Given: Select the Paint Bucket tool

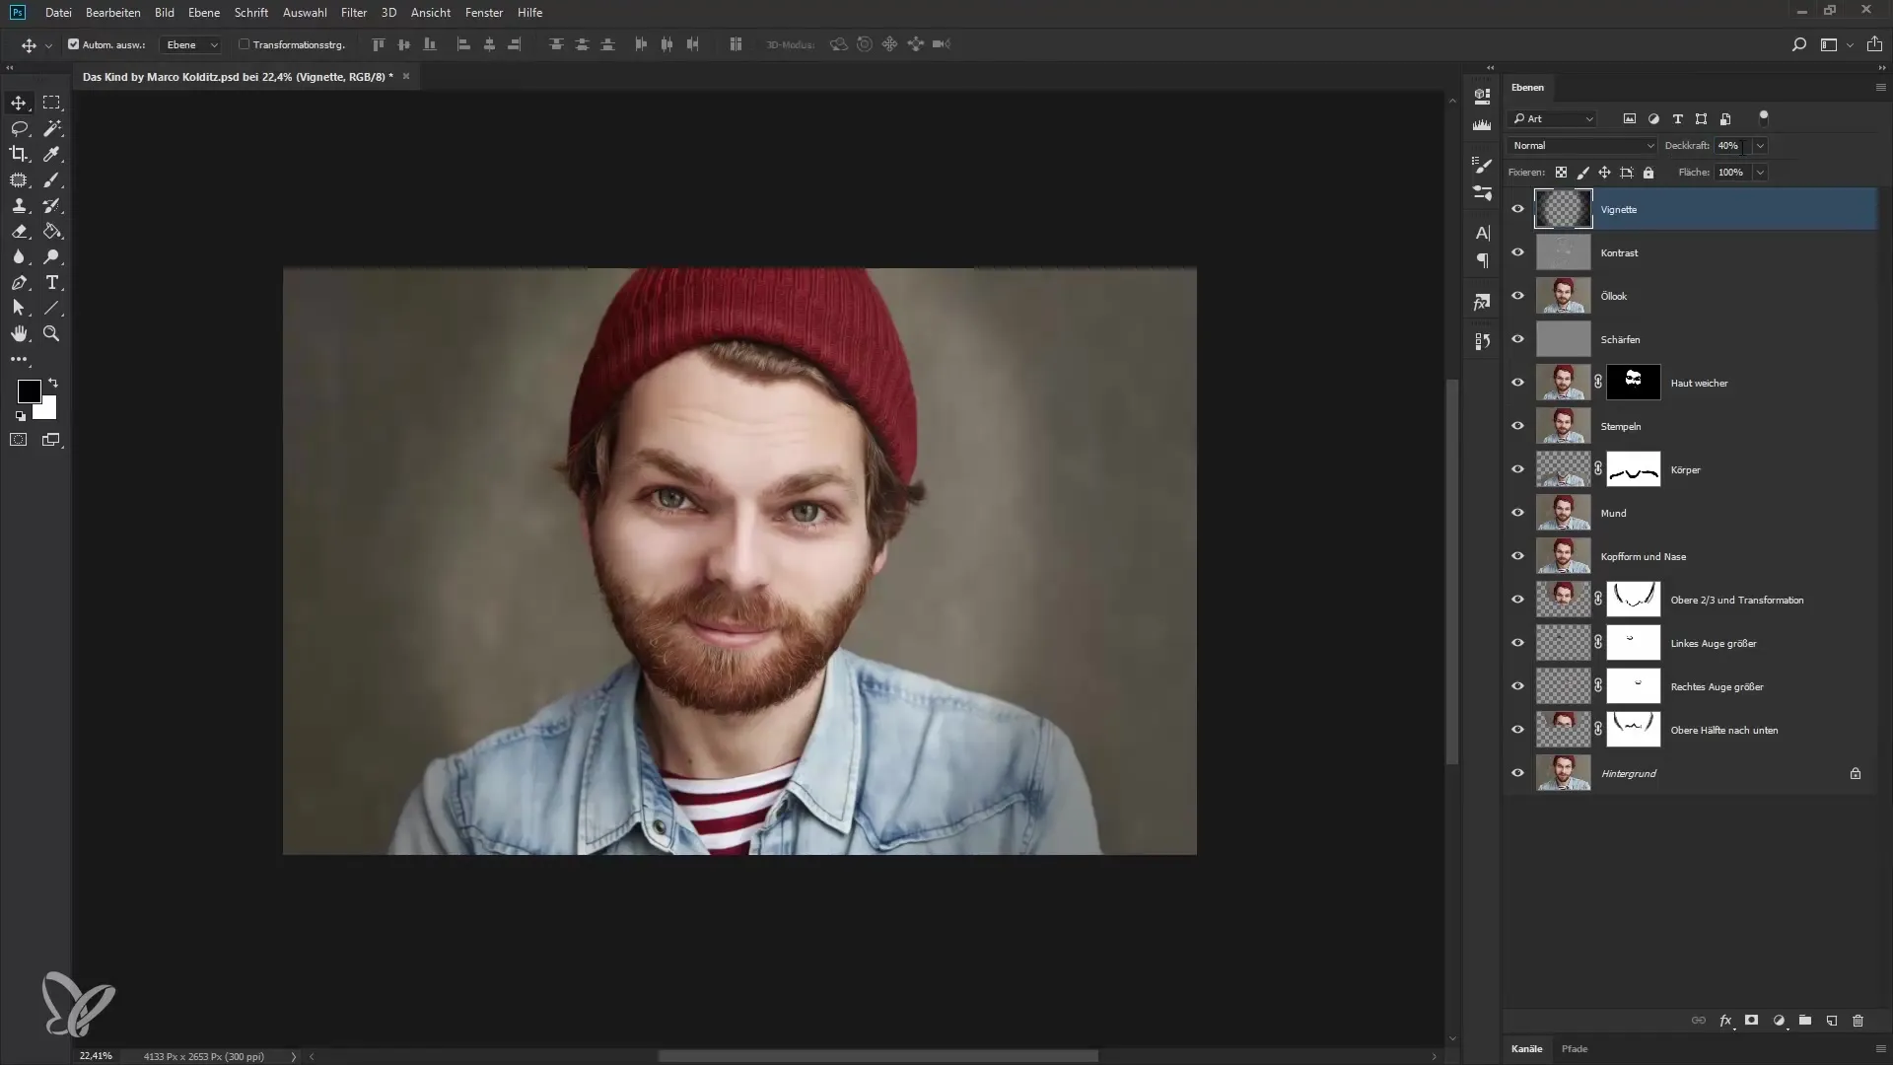Looking at the screenshot, I should (51, 231).
